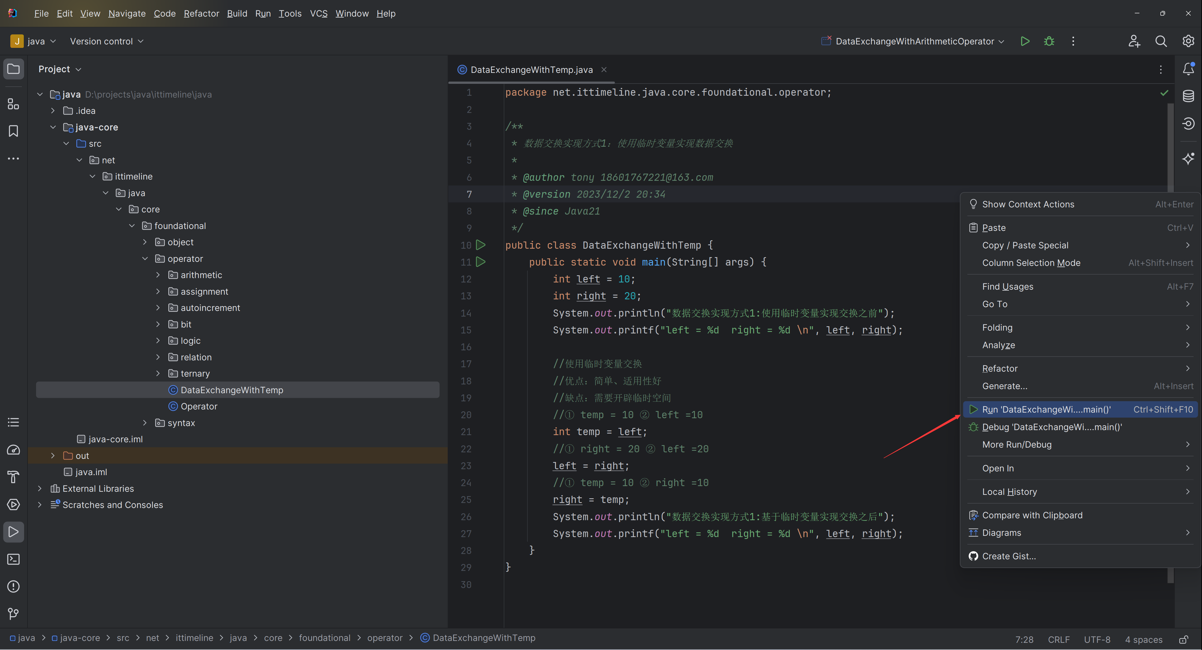Collapse the java-core module node
The height and width of the screenshot is (650, 1202).
pos(53,127)
